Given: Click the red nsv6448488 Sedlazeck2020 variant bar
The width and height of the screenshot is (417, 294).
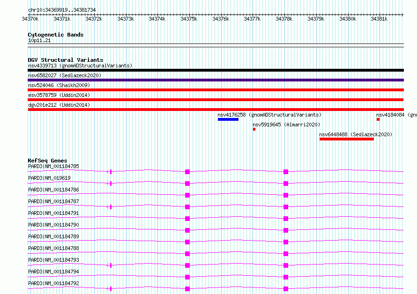Looking at the screenshot, I should coord(347,139).
